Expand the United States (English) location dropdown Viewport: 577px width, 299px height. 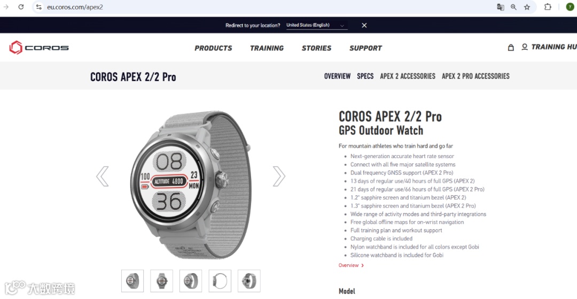pos(316,25)
